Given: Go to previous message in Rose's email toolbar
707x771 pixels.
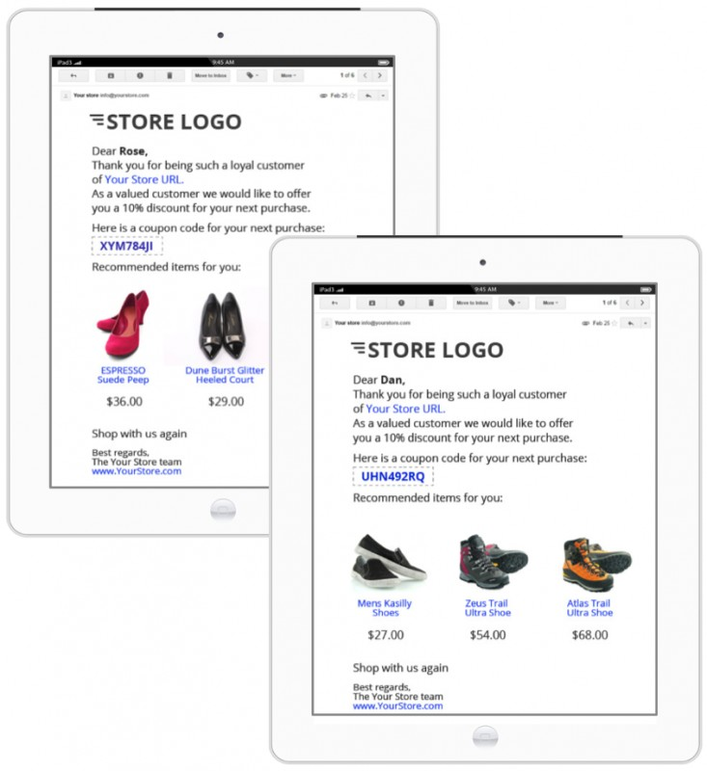Looking at the screenshot, I should point(365,75).
